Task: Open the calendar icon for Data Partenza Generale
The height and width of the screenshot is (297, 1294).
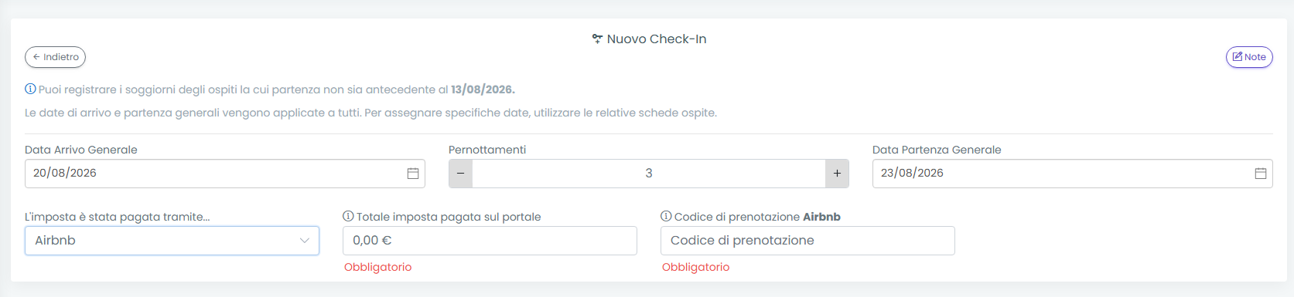Action: [1261, 174]
